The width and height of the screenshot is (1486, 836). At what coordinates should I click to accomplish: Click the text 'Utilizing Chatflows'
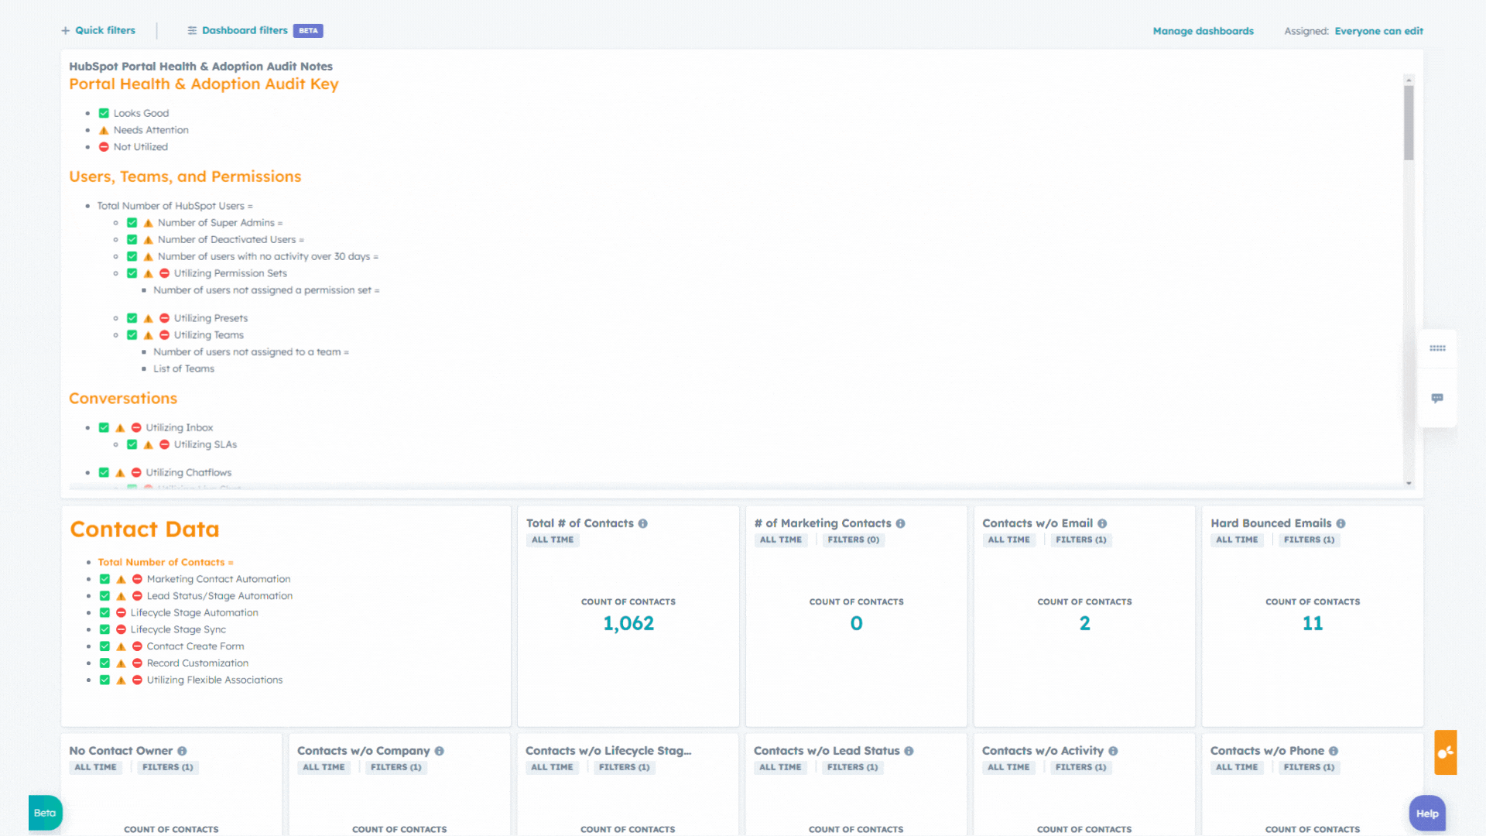point(189,473)
